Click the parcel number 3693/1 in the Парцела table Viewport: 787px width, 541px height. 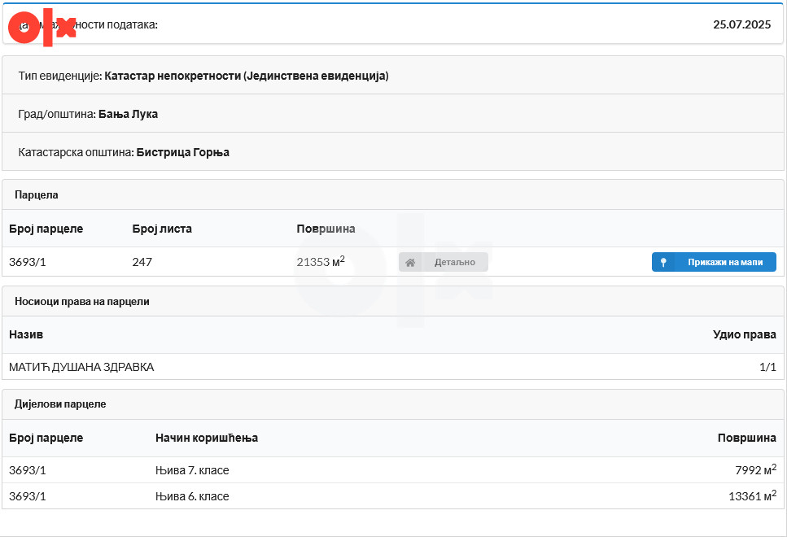click(x=28, y=262)
